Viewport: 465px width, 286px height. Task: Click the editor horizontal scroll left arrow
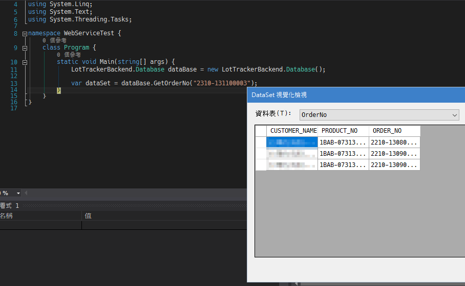(27, 193)
